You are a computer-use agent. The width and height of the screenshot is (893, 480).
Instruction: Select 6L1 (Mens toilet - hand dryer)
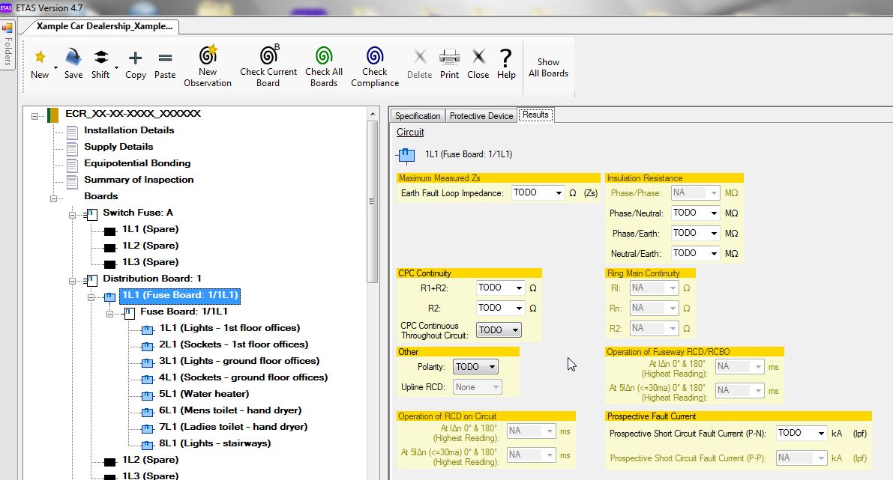coord(230,410)
